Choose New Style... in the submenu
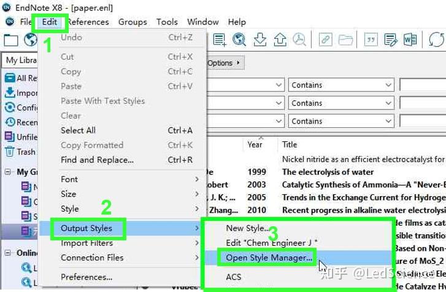Image resolution: width=446 pixels, height=292 pixels. [x=247, y=228]
